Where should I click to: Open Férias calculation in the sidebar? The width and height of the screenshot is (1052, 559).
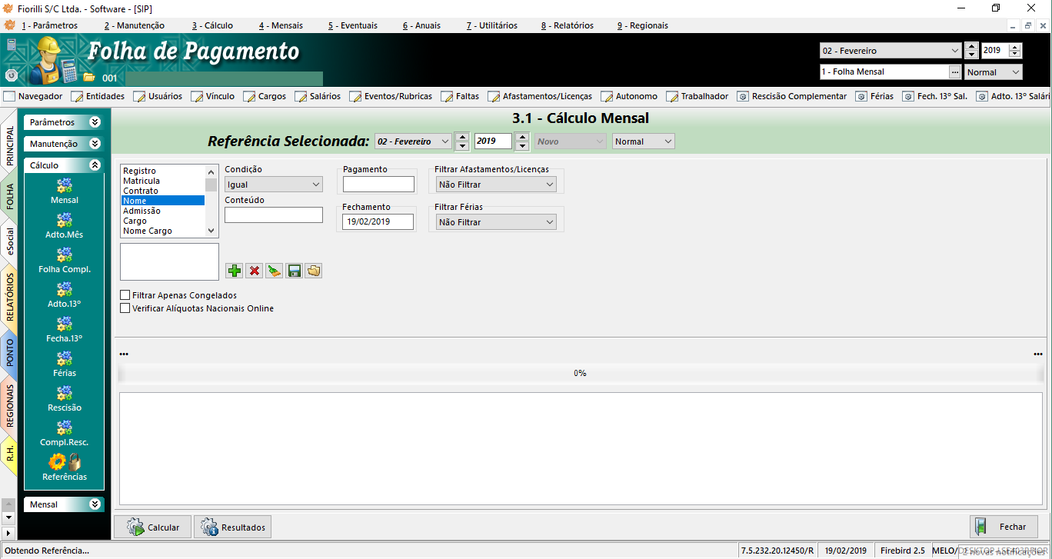click(65, 364)
